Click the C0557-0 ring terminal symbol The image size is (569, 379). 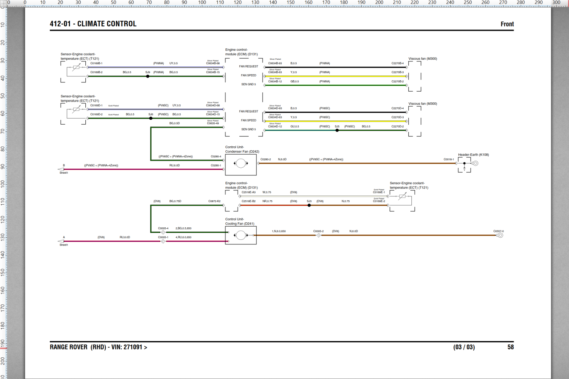pos(500,235)
